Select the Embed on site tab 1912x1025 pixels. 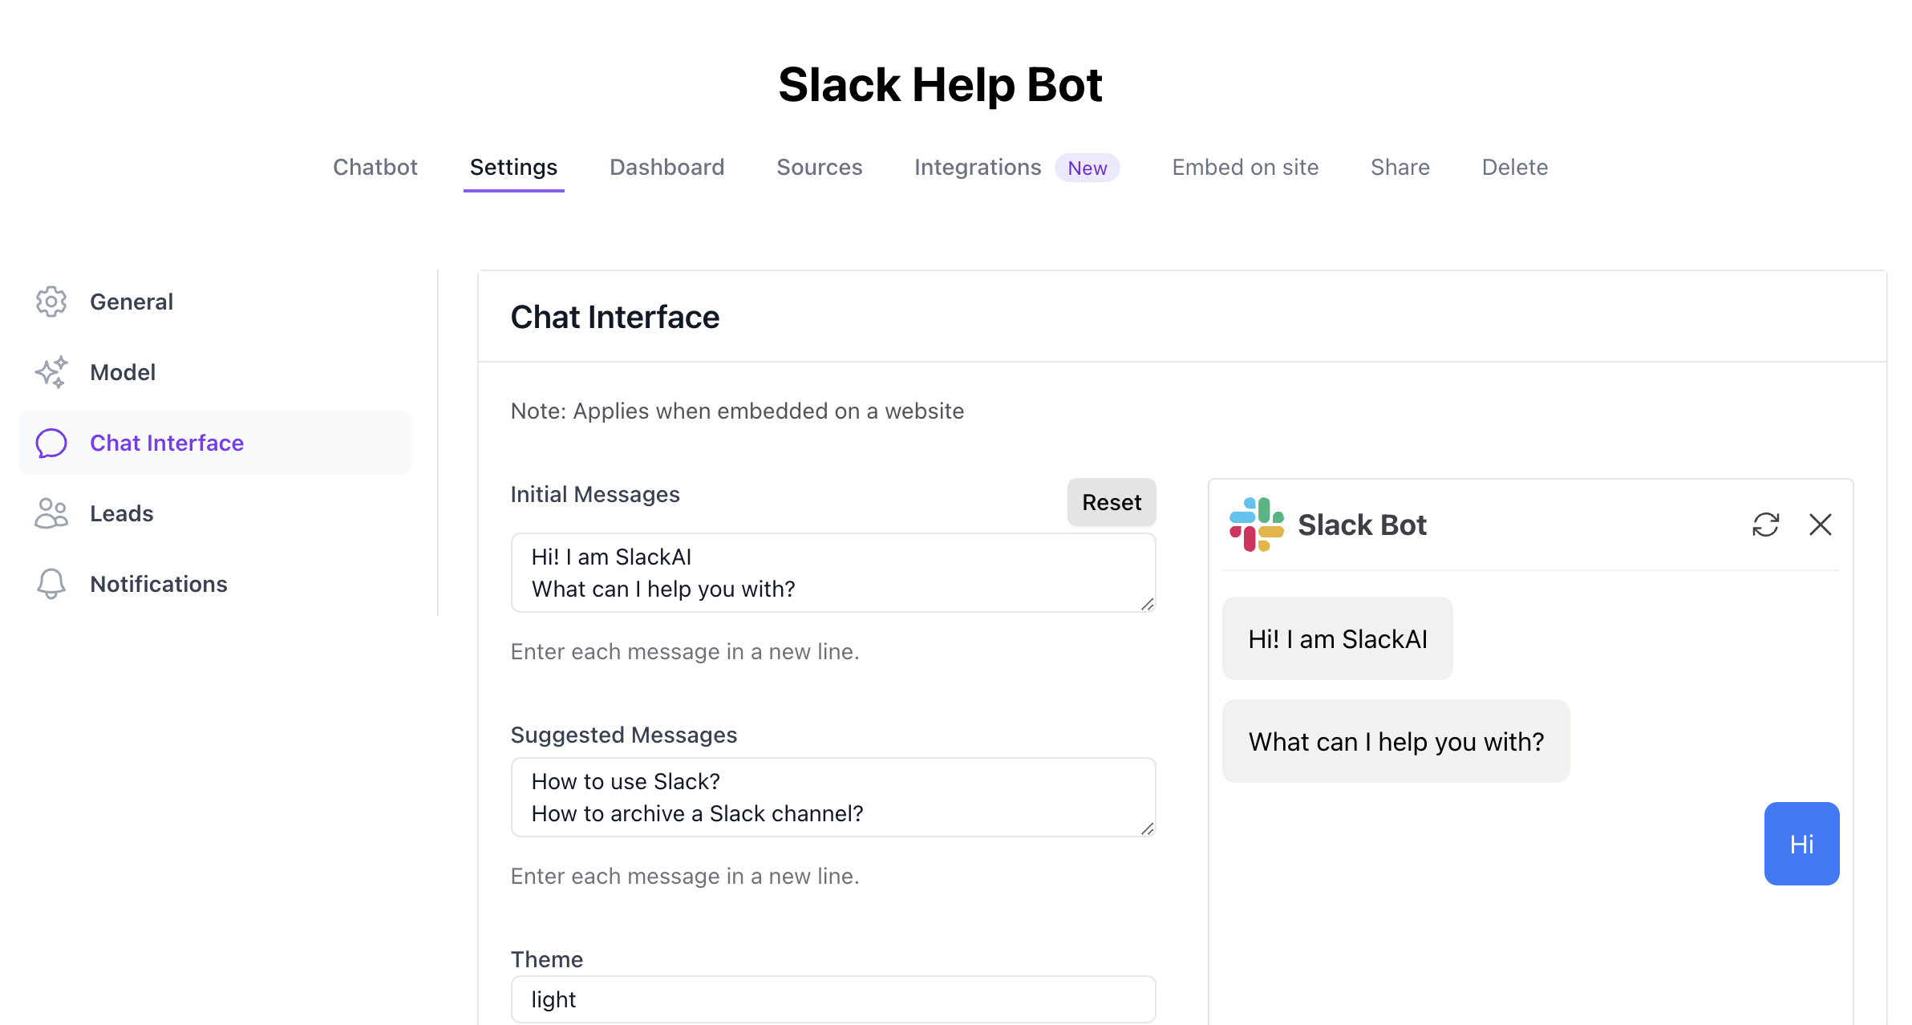(x=1245, y=167)
